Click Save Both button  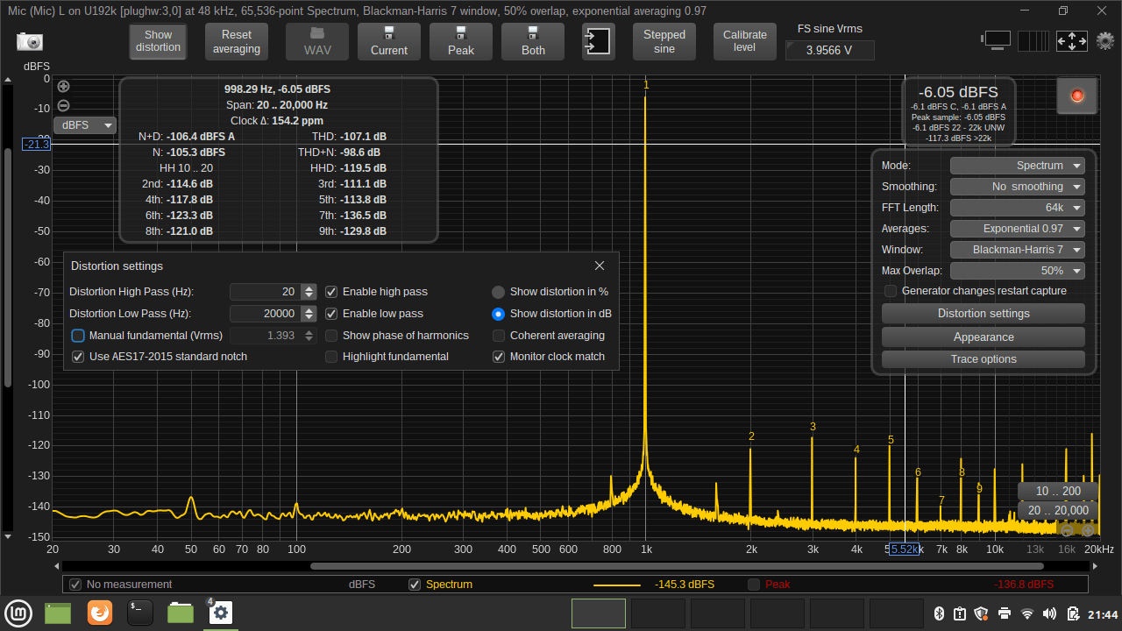click(x=533, y=41)
